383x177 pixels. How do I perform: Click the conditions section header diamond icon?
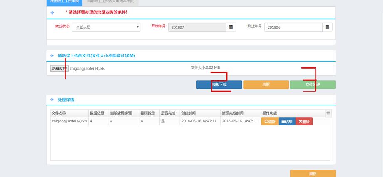[x=52, y=13]
